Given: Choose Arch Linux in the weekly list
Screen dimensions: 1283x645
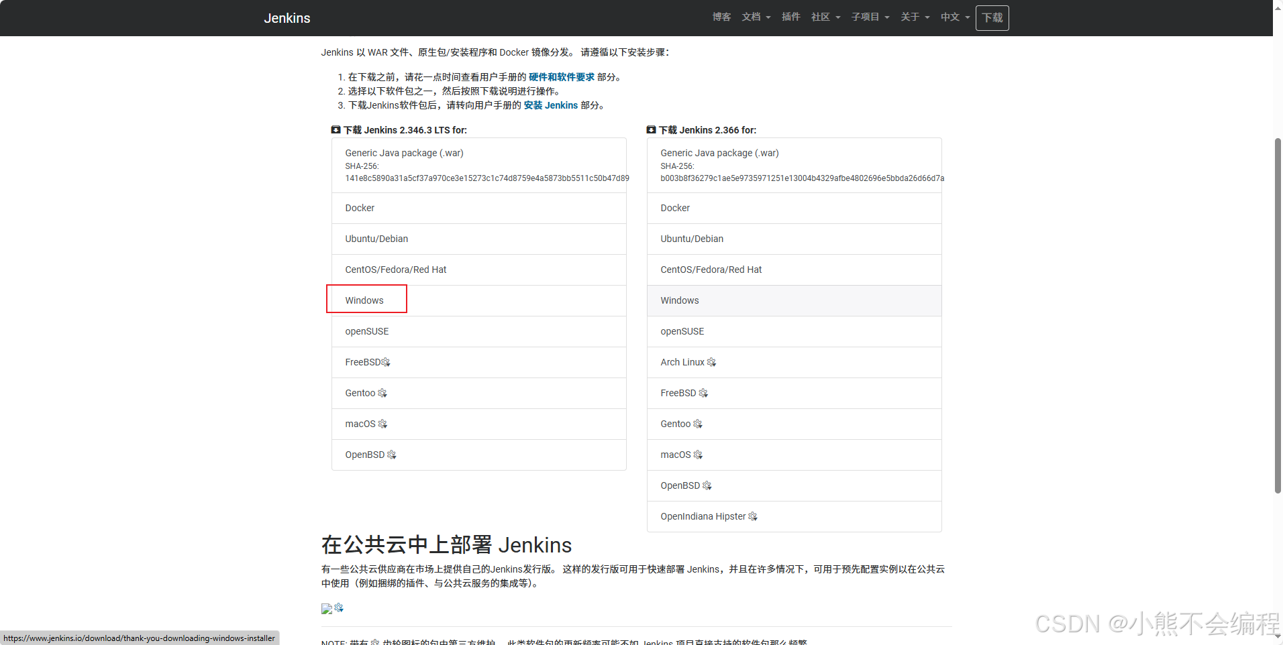Looking at the screenshot, I should pyautogui.click(x=794, y=363).
